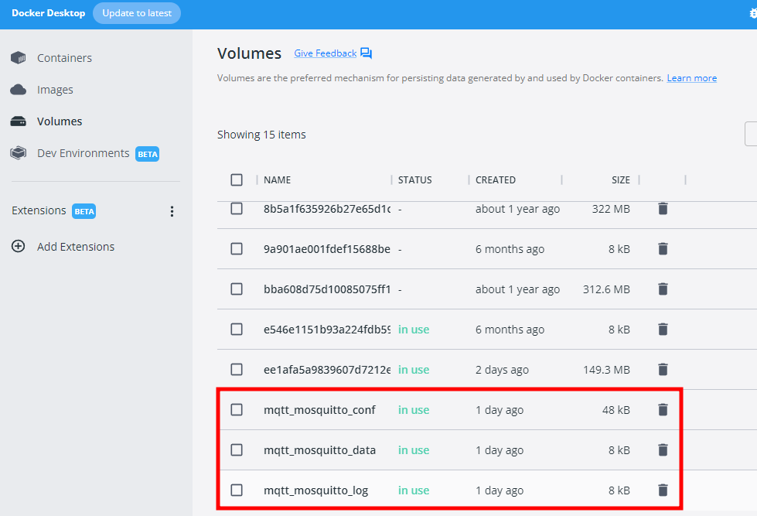
Task: Delete the e546e1151b93a224fdb5 volume
Action: coord(663,329)
